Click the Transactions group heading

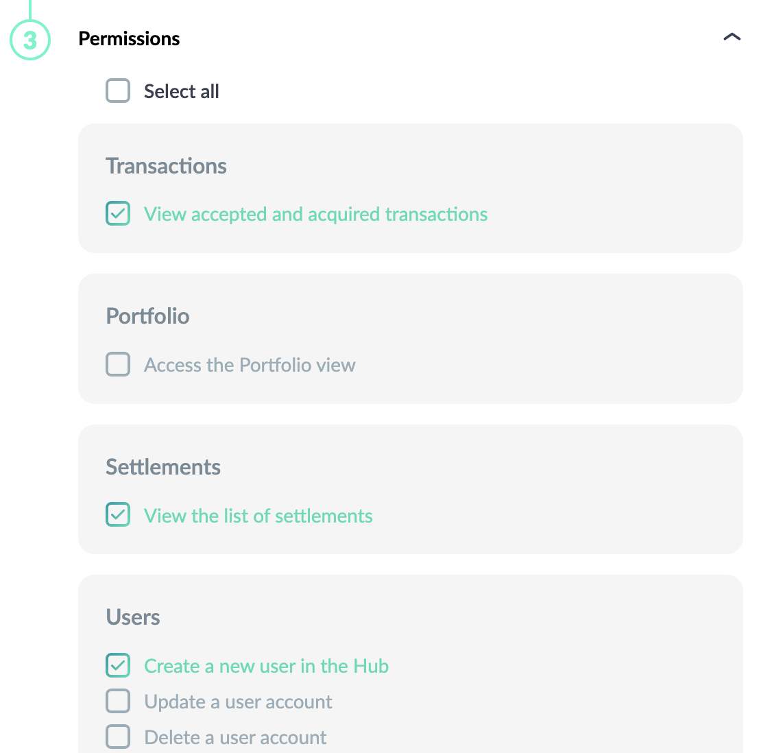point(167,166)
